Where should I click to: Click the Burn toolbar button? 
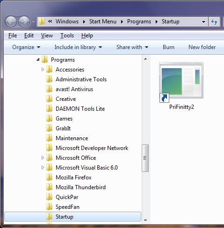pos(168,47)
